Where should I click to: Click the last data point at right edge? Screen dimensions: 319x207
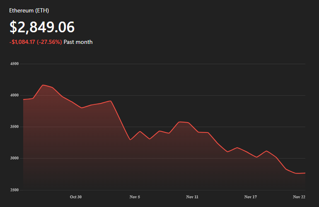tap(305, 173)
